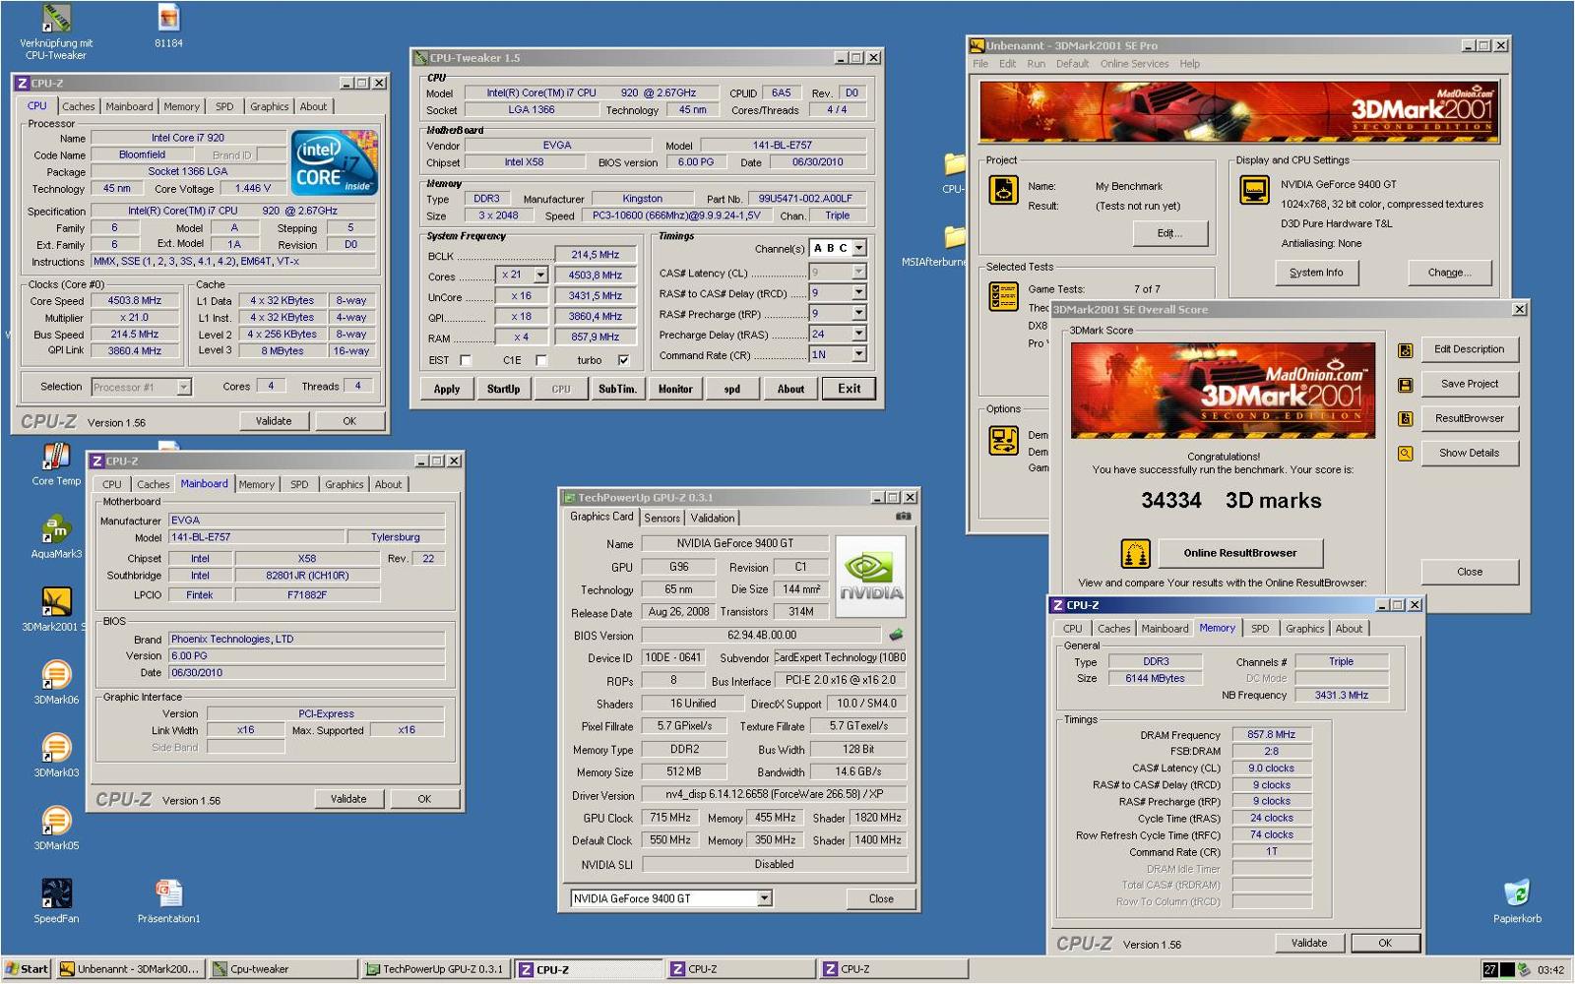
Task: Click Online ResultBrowser button
Action: pyautogui.click(x=1240, y=553)
